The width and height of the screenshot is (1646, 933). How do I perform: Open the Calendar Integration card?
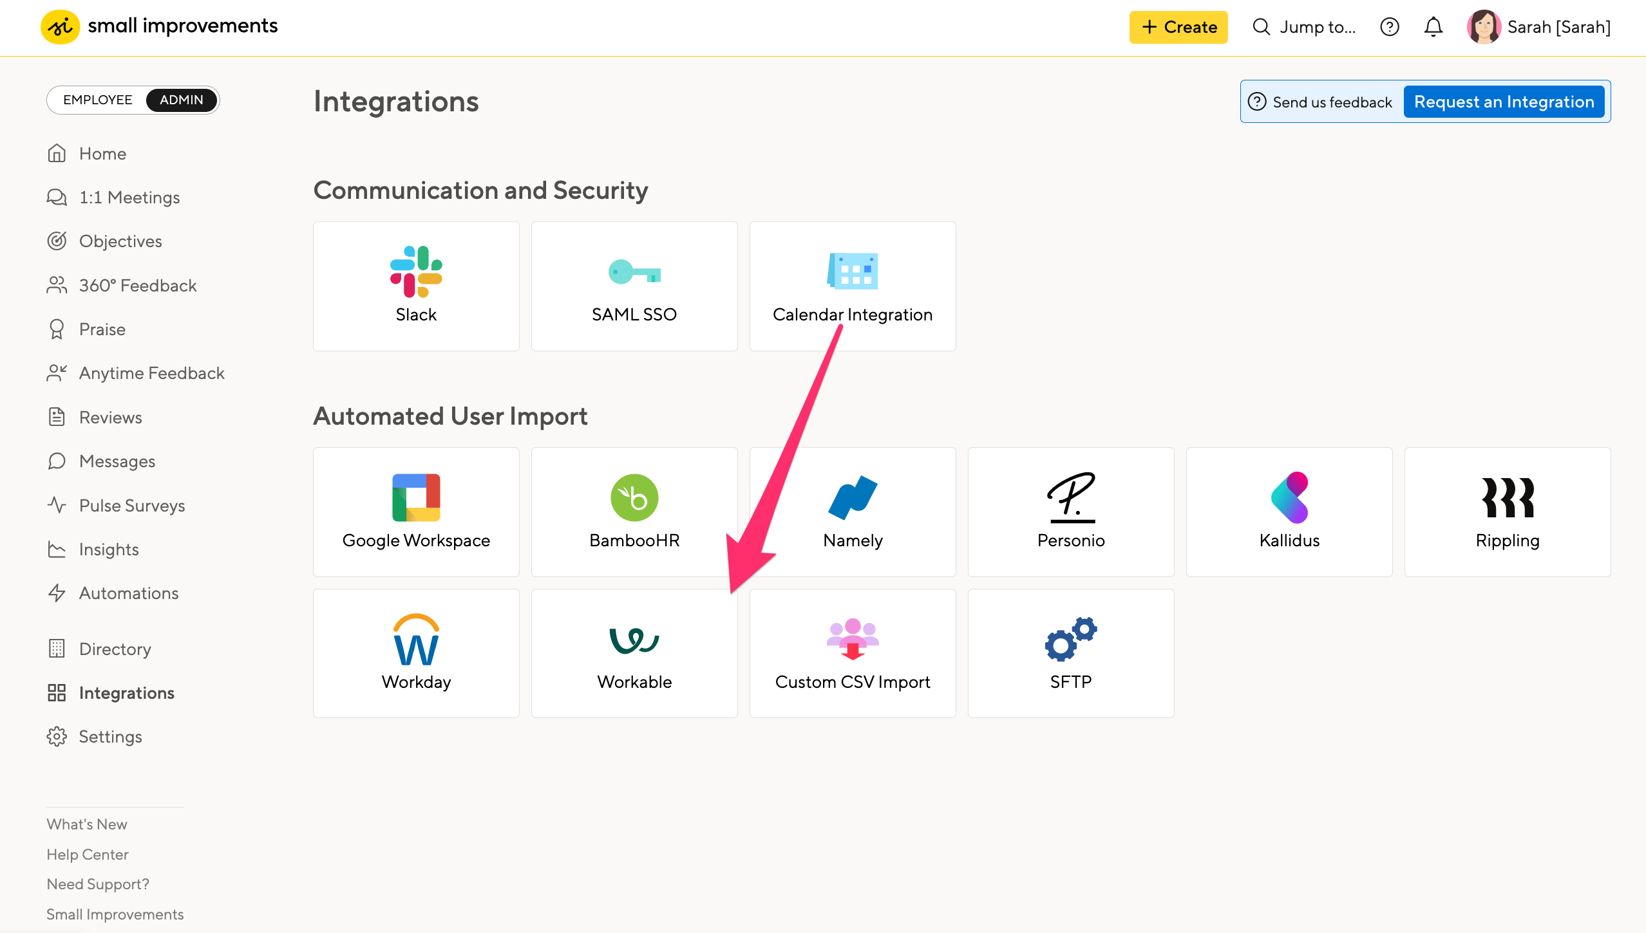(853, 286)
